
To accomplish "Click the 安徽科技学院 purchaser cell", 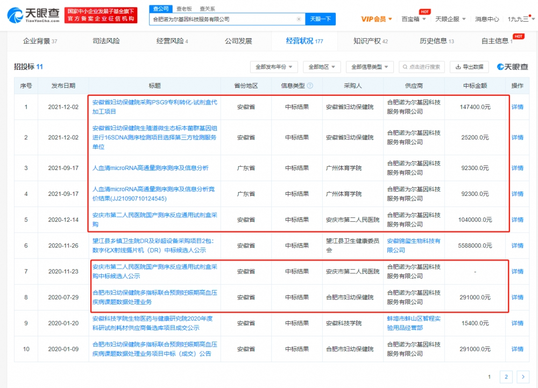I will pyautogui.click(x=353, y=323).
